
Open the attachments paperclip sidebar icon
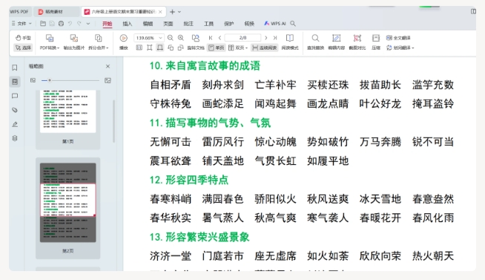coord(15,110)
